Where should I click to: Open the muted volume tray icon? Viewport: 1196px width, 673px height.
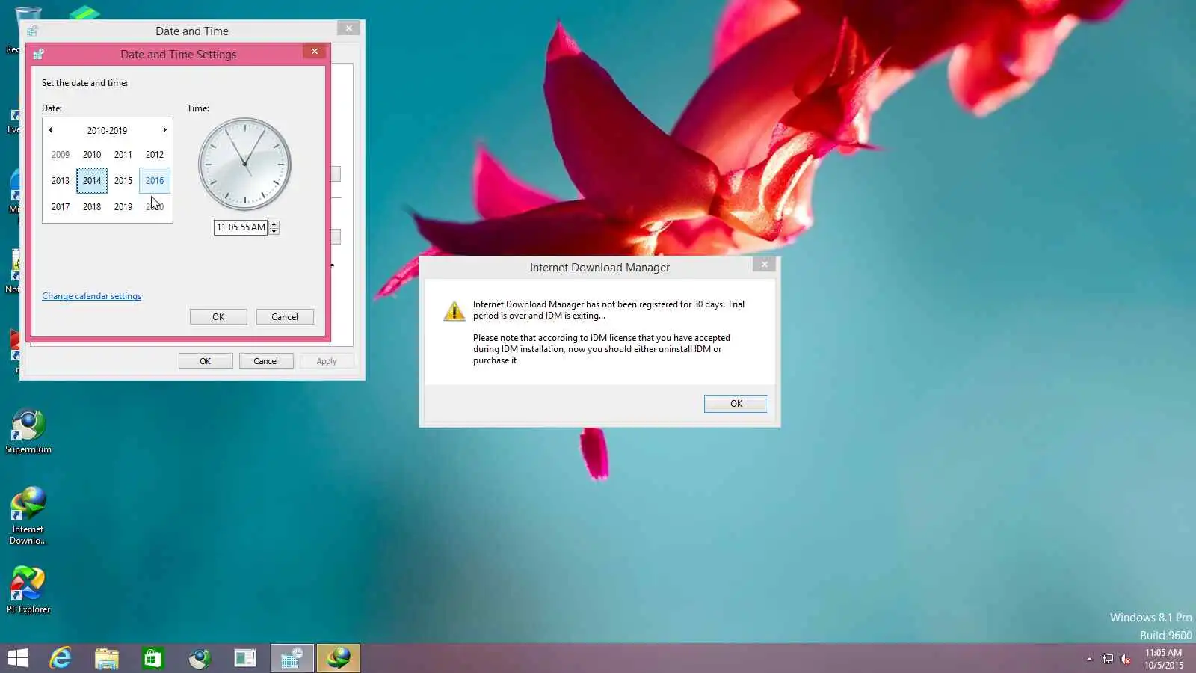1126,659
